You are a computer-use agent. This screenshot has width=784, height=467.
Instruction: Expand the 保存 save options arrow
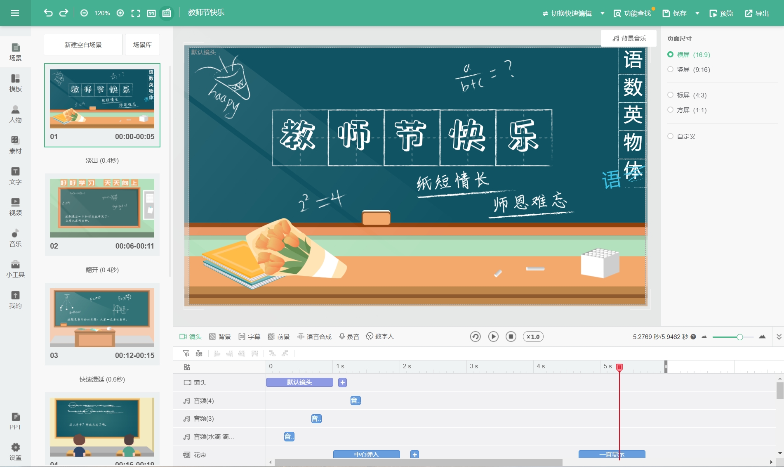click(x=697, y=13)
